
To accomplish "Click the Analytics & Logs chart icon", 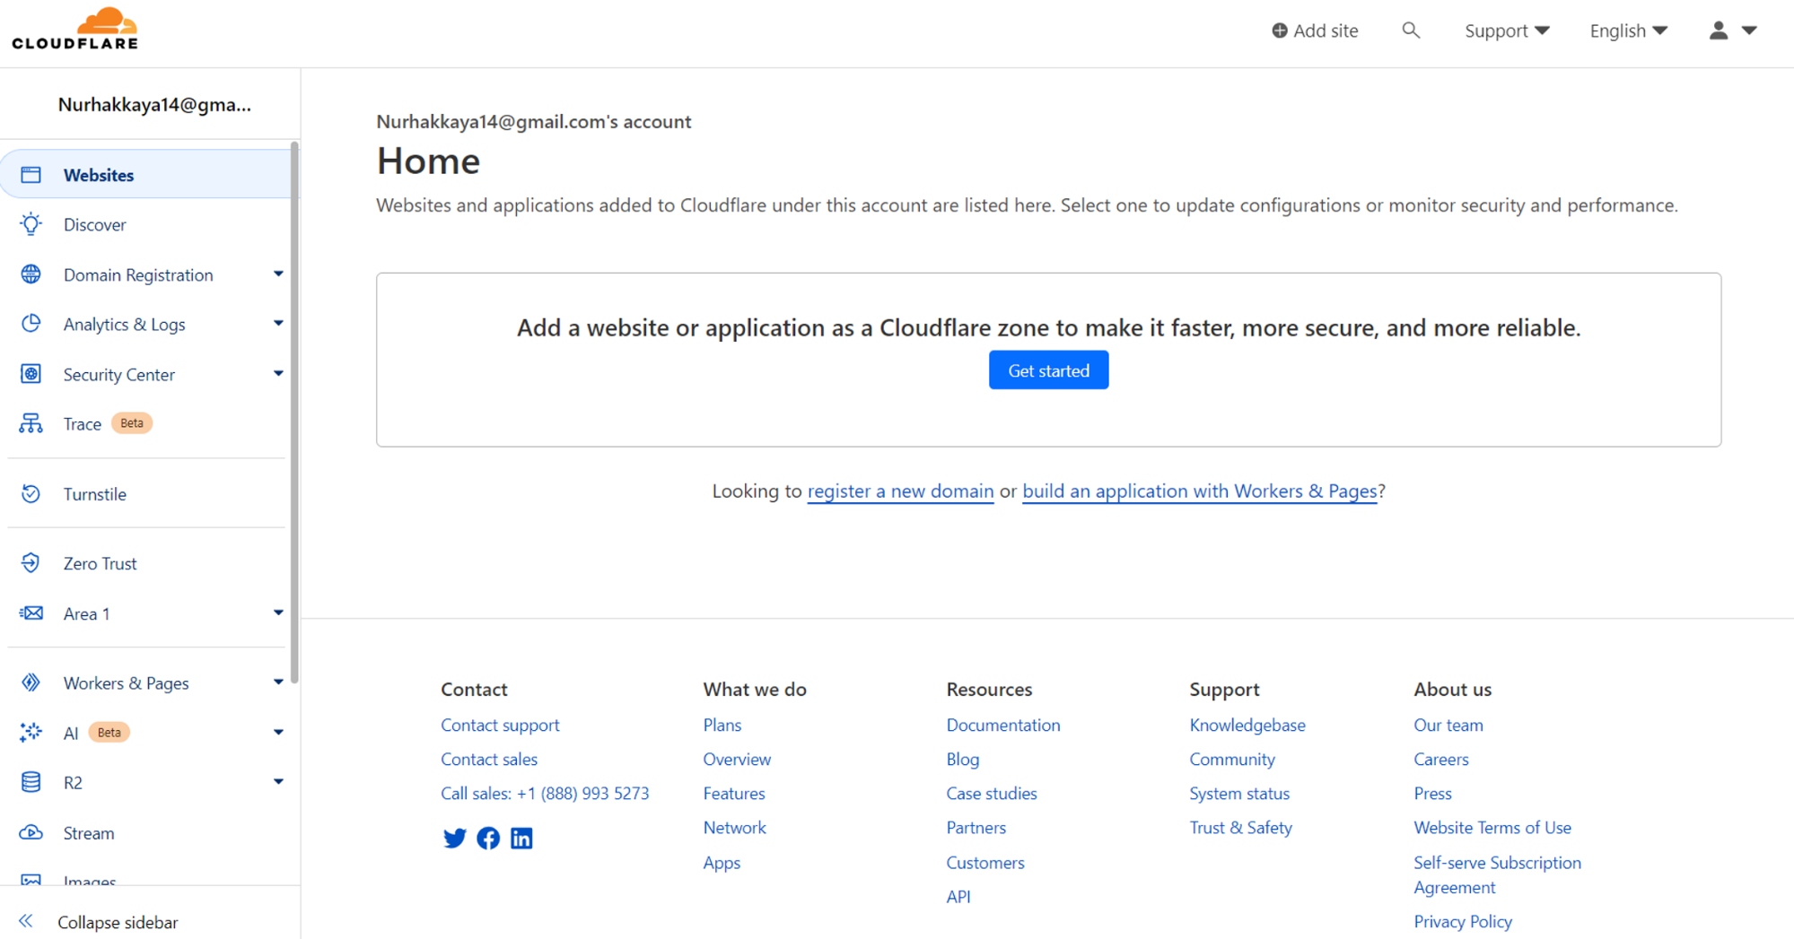I will coord(31,324).
